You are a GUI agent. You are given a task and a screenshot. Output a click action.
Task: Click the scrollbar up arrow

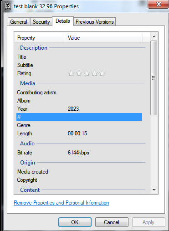154,36
